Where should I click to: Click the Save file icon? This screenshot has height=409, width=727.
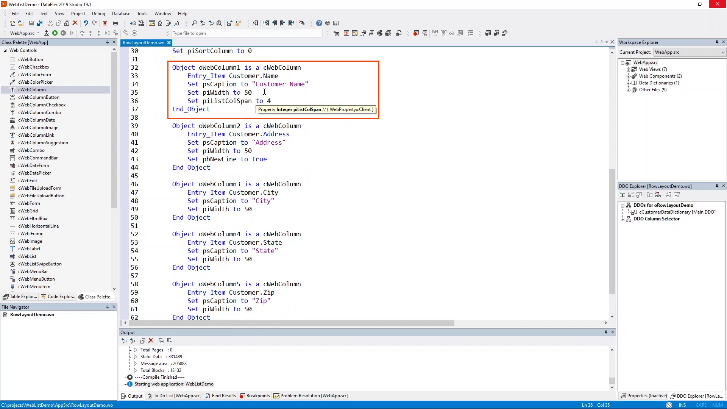(31, 23)
